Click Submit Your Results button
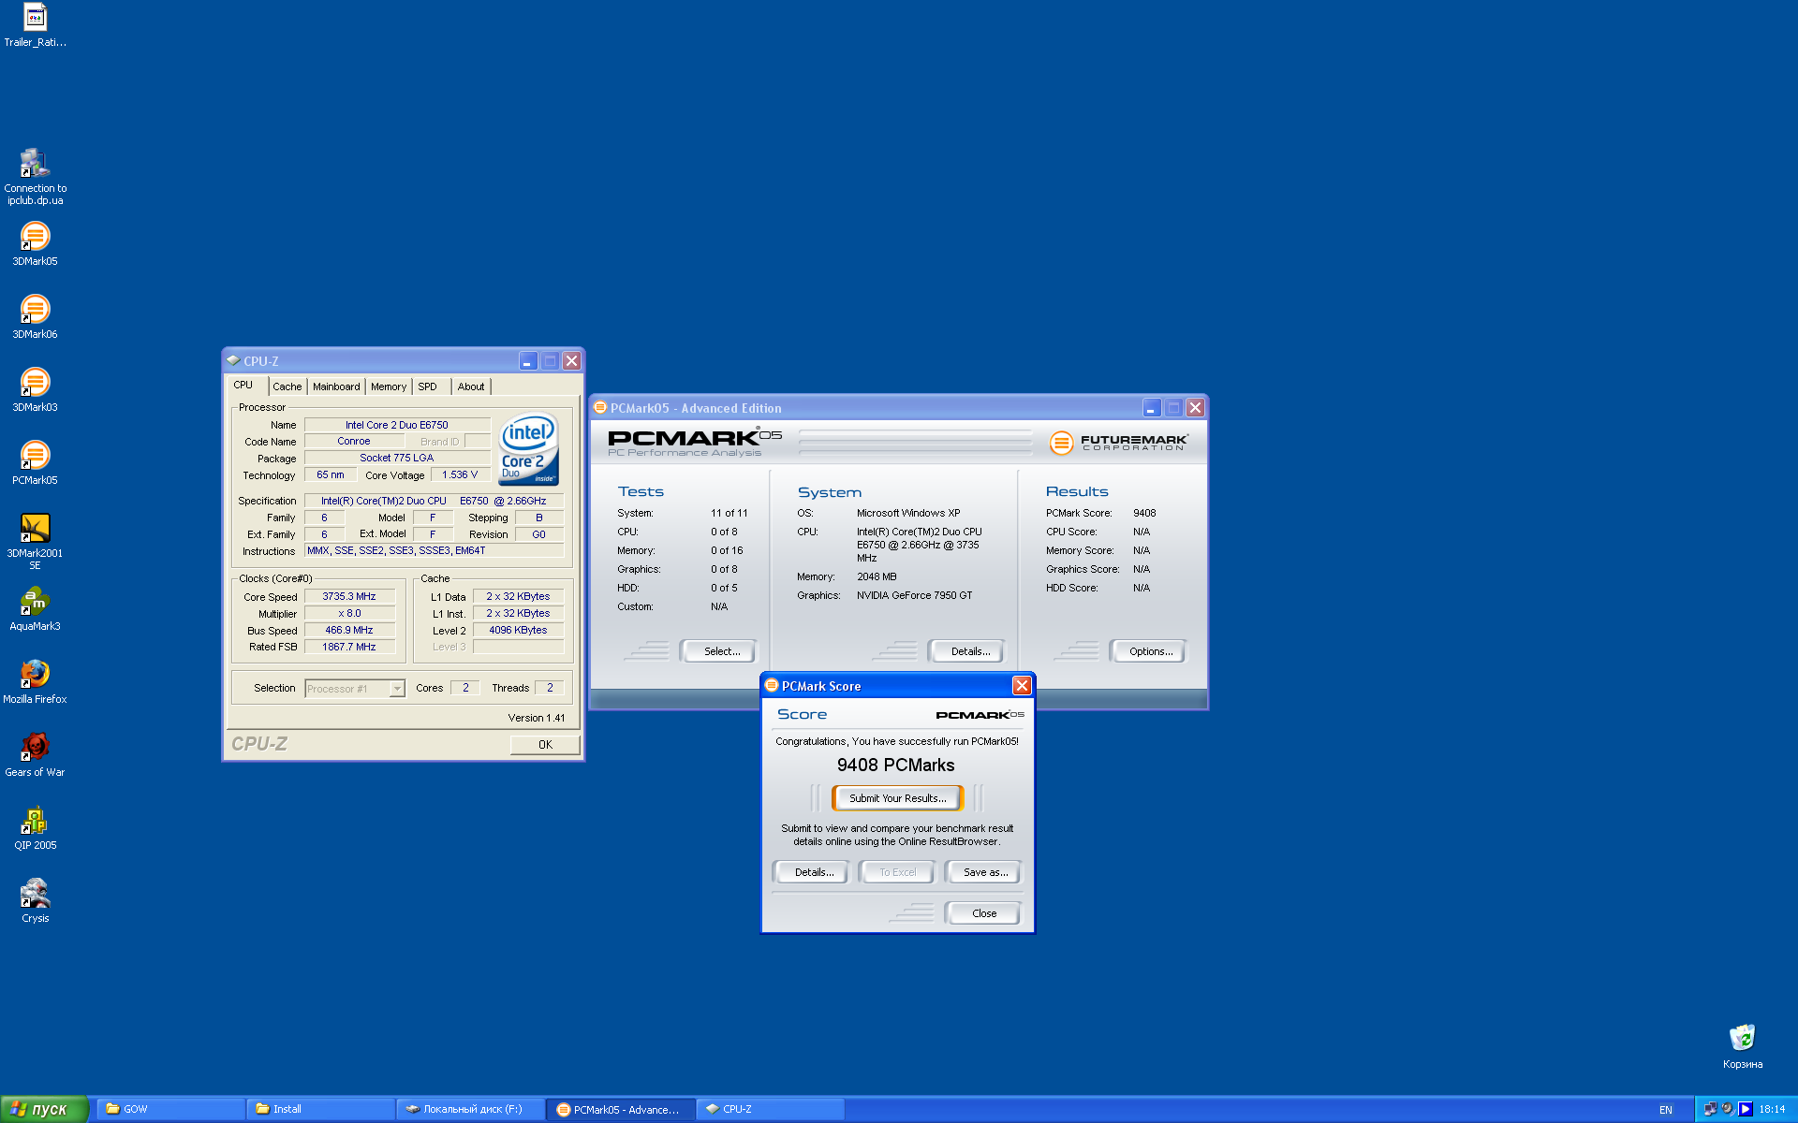This screenshot has height=1123, width=1798. [x=897, y=798]
